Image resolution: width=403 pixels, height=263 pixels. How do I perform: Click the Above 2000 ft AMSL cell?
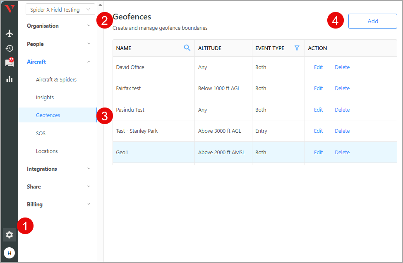223,152
